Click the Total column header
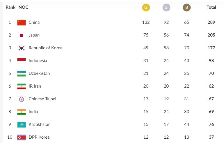224x143 pixels. (x=211, y=7)
